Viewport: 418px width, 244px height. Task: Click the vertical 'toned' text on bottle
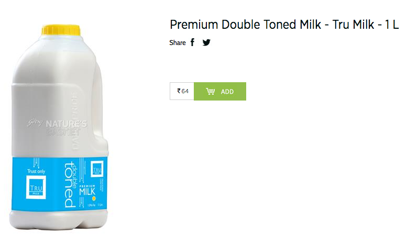click(x=69, y=185)
